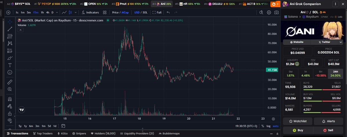Visit the Ani token Website link
Screen dimensions: 347x137
click(x=297, y=42)
